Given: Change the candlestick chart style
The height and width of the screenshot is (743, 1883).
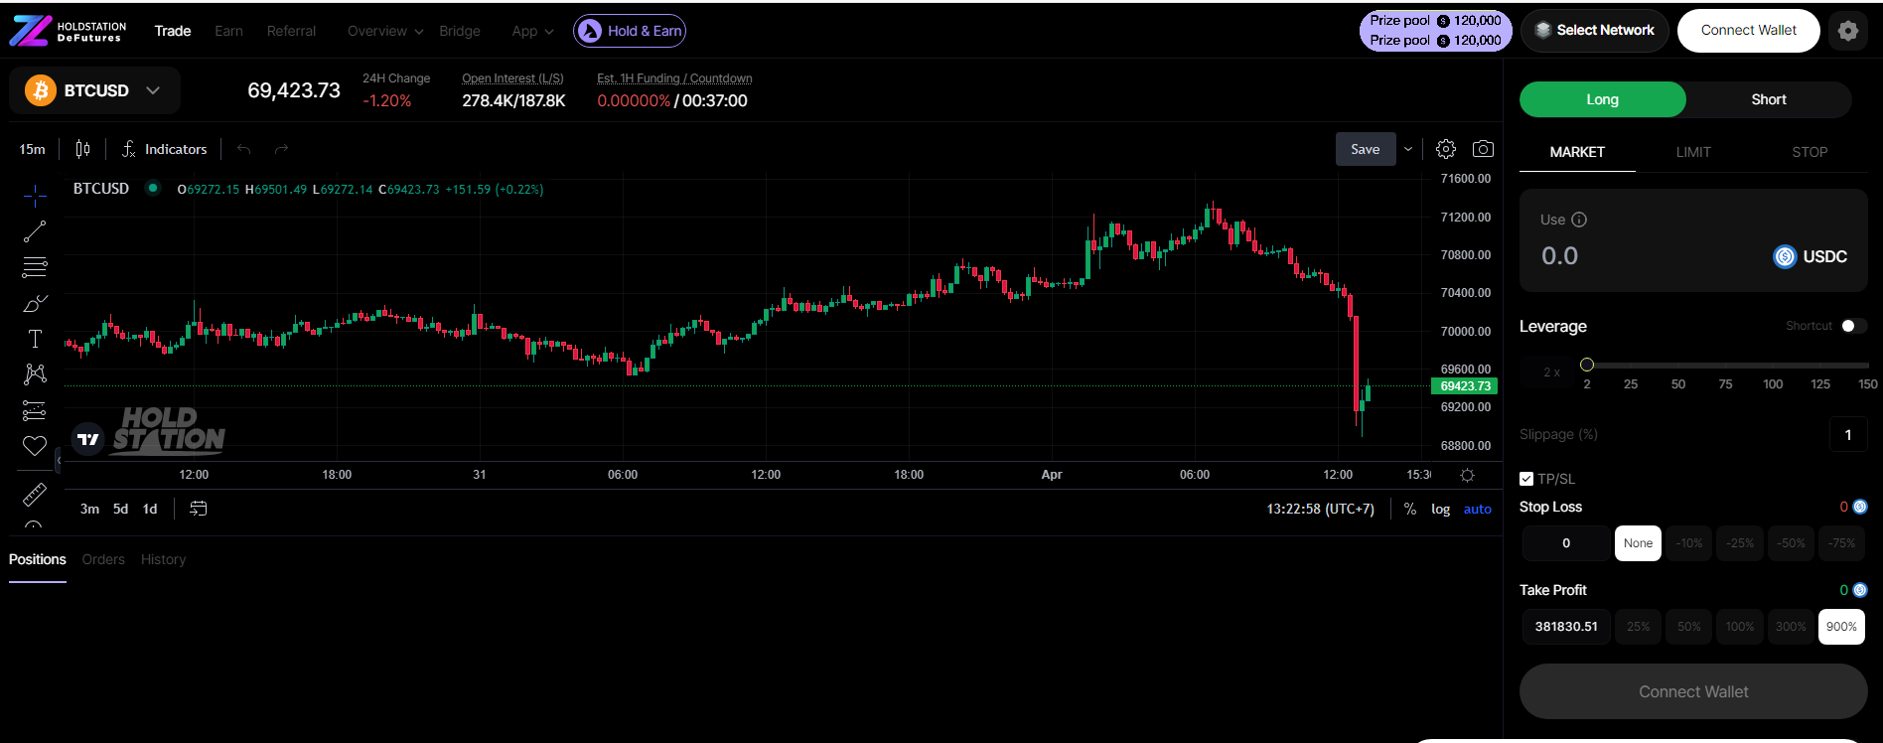Looking at the screenshot, I should (x=83, y=149).
